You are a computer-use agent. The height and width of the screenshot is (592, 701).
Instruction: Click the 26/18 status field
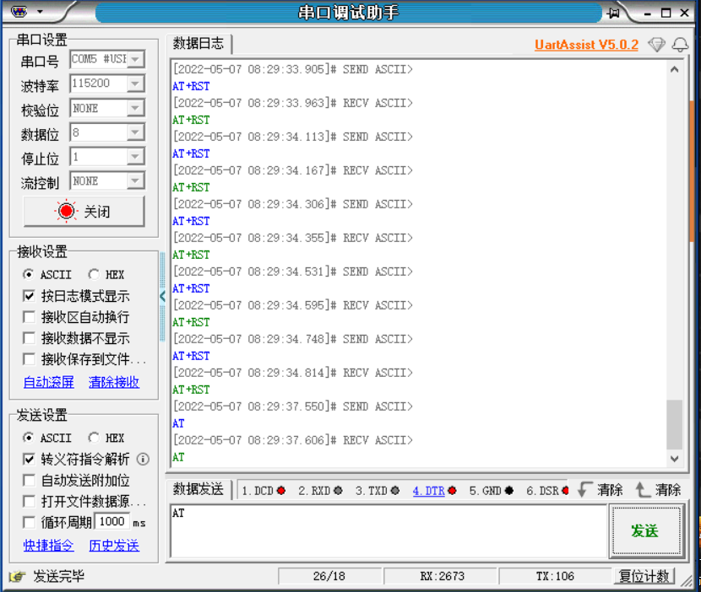coord(329,576)
